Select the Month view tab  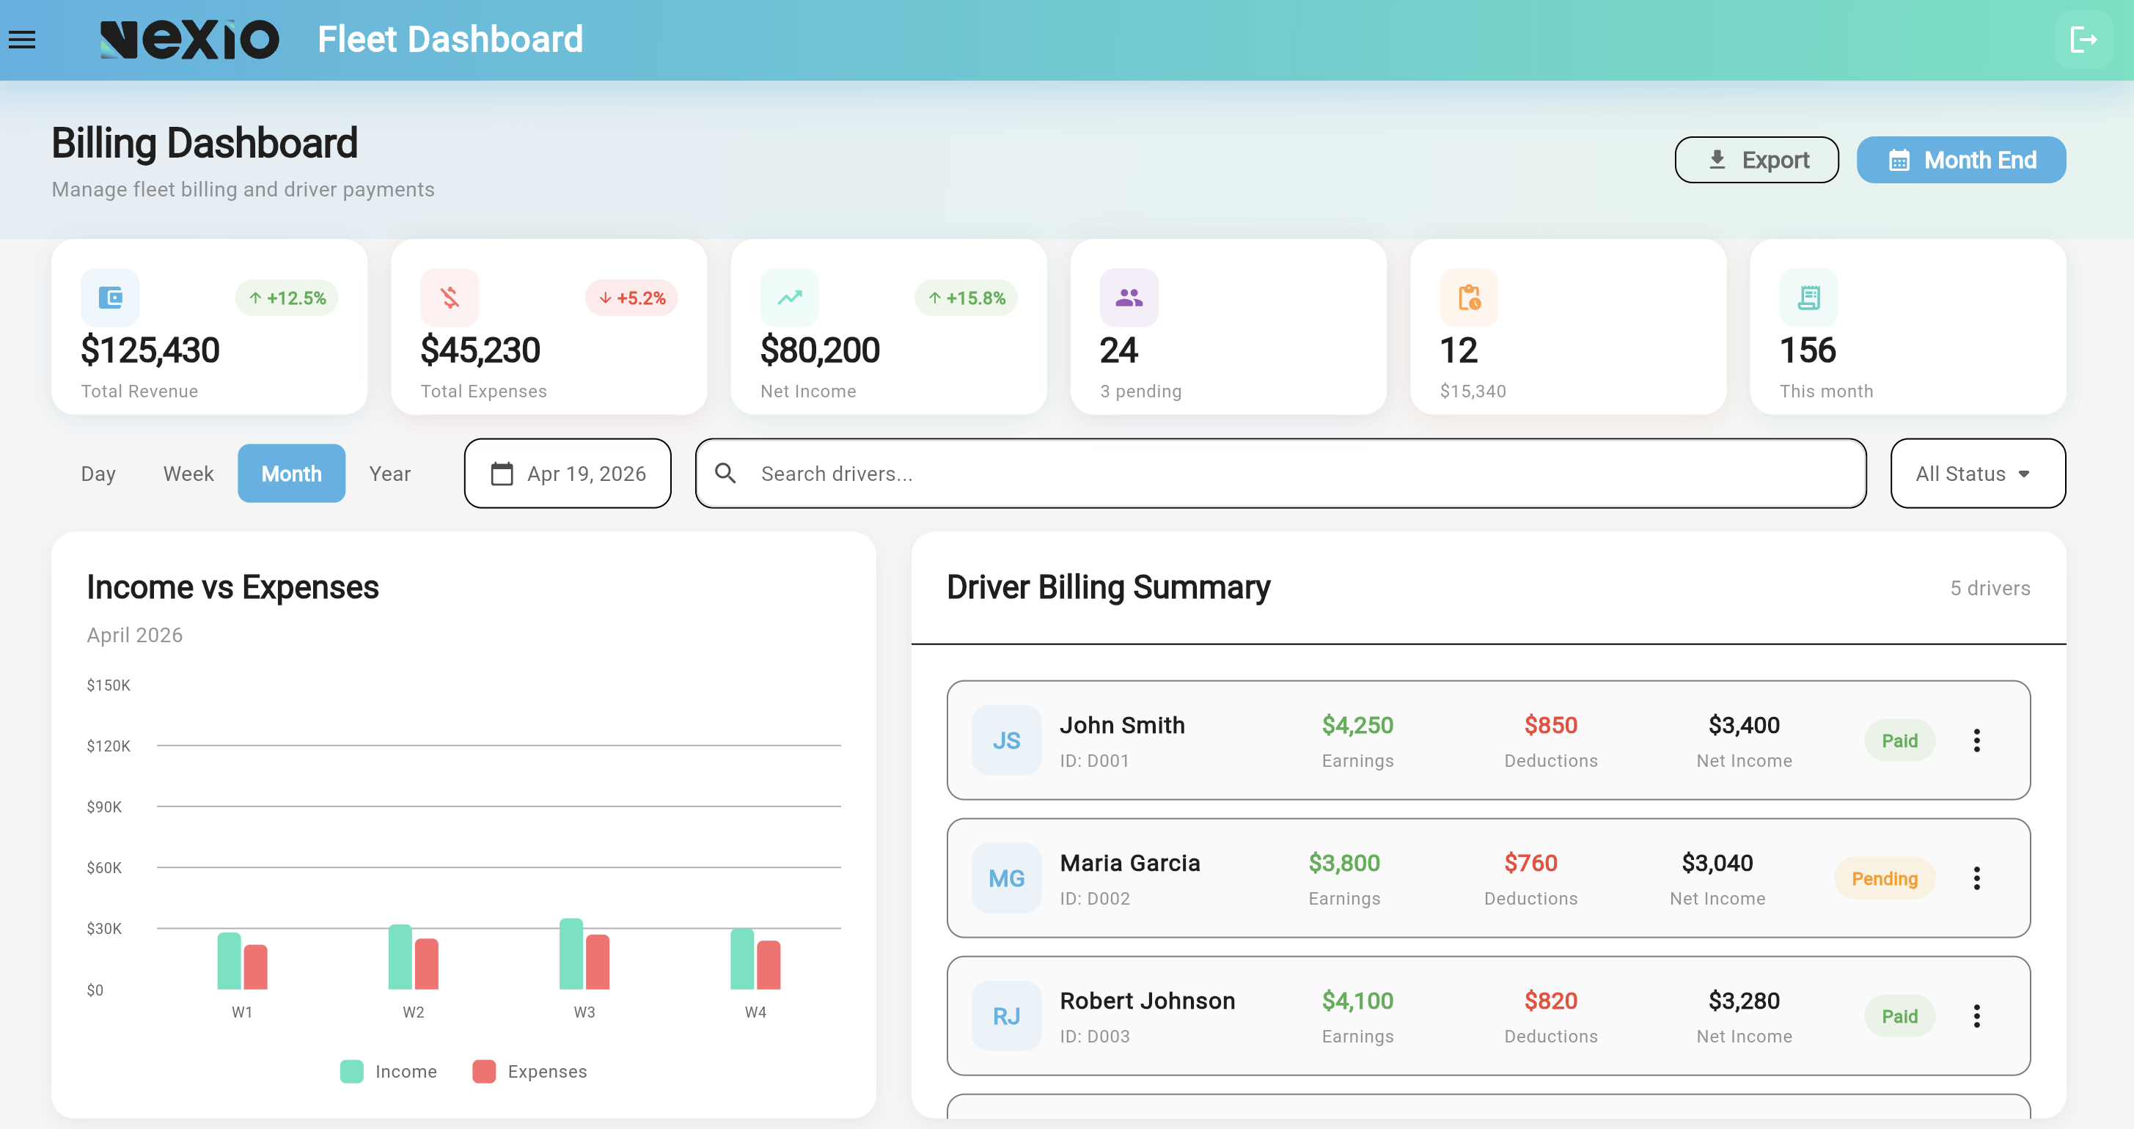292,474
